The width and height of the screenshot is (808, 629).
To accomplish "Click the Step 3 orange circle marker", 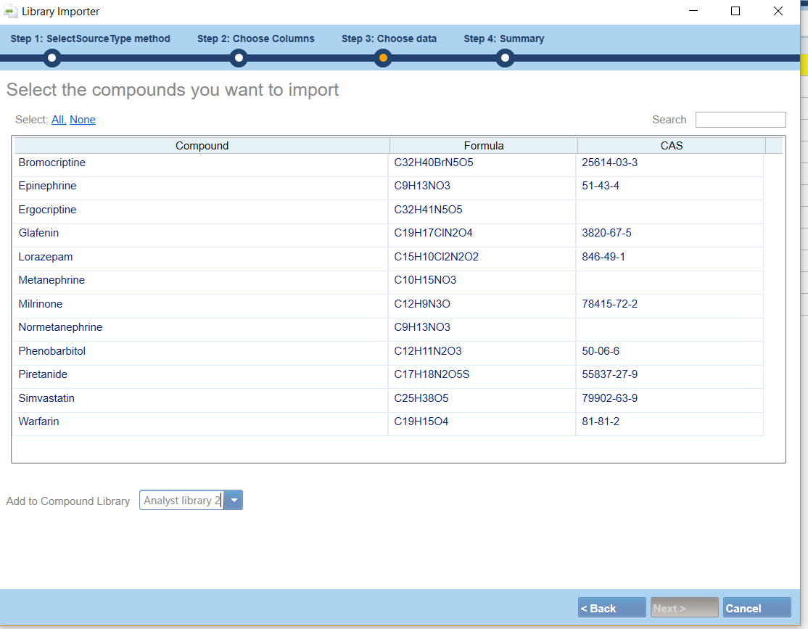I will (383, 58).
